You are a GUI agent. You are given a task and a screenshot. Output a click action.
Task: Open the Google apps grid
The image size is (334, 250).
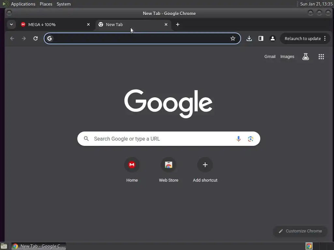click(x=321, y=57)
